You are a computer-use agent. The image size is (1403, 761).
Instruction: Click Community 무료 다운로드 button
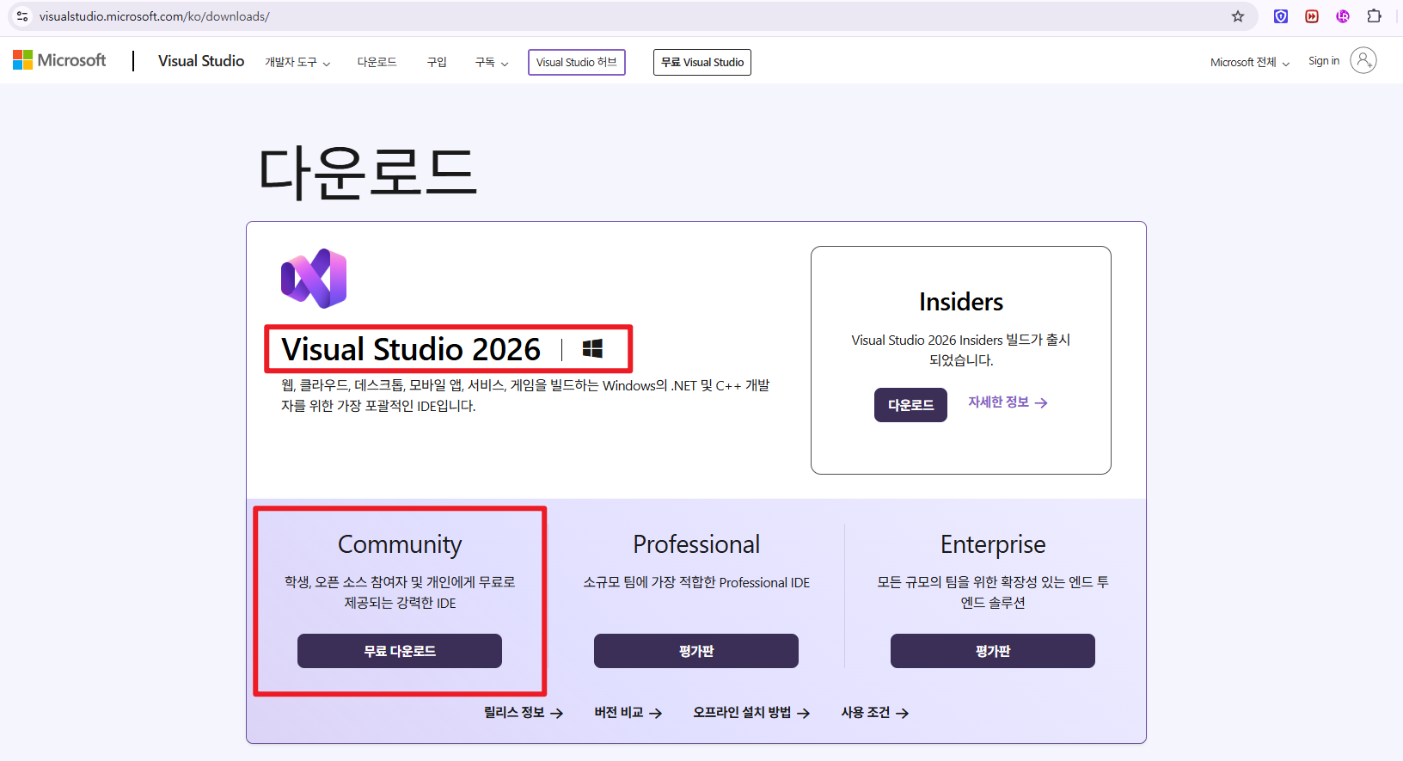(400, 651)
